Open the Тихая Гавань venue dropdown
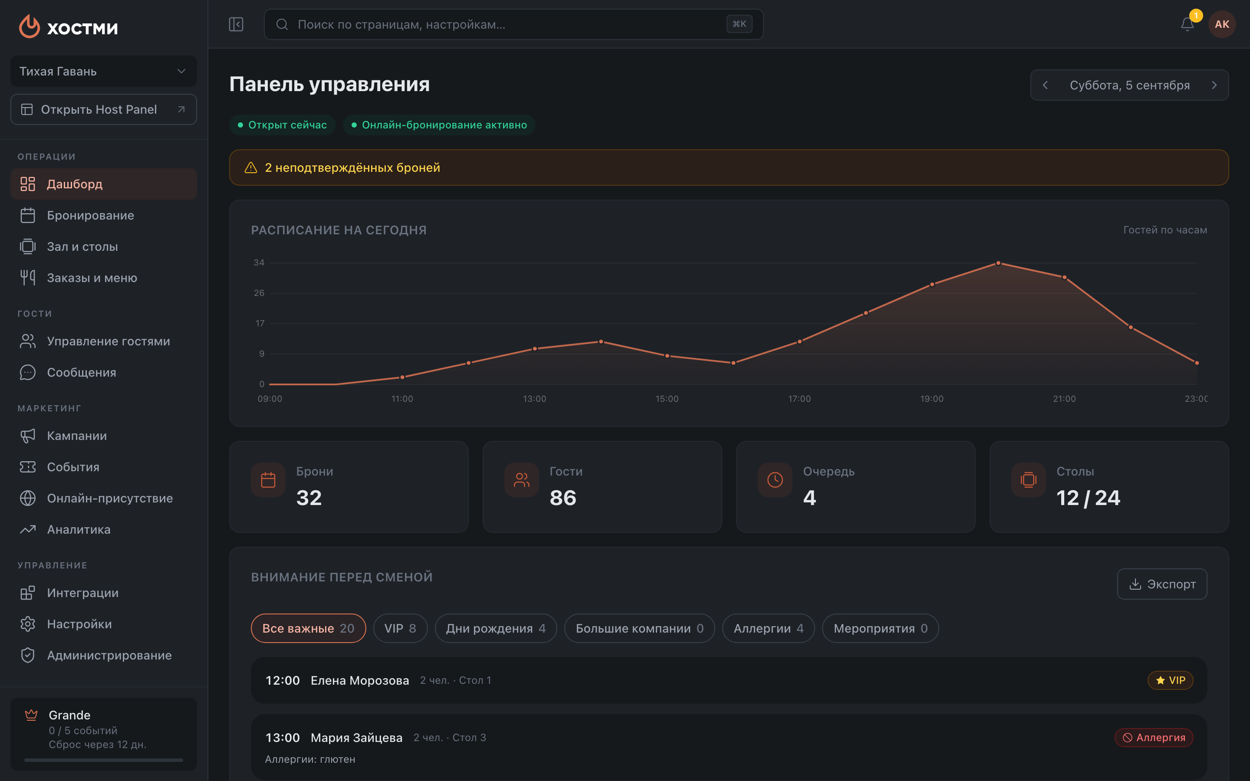1250x781 pixels. point(103,71)
